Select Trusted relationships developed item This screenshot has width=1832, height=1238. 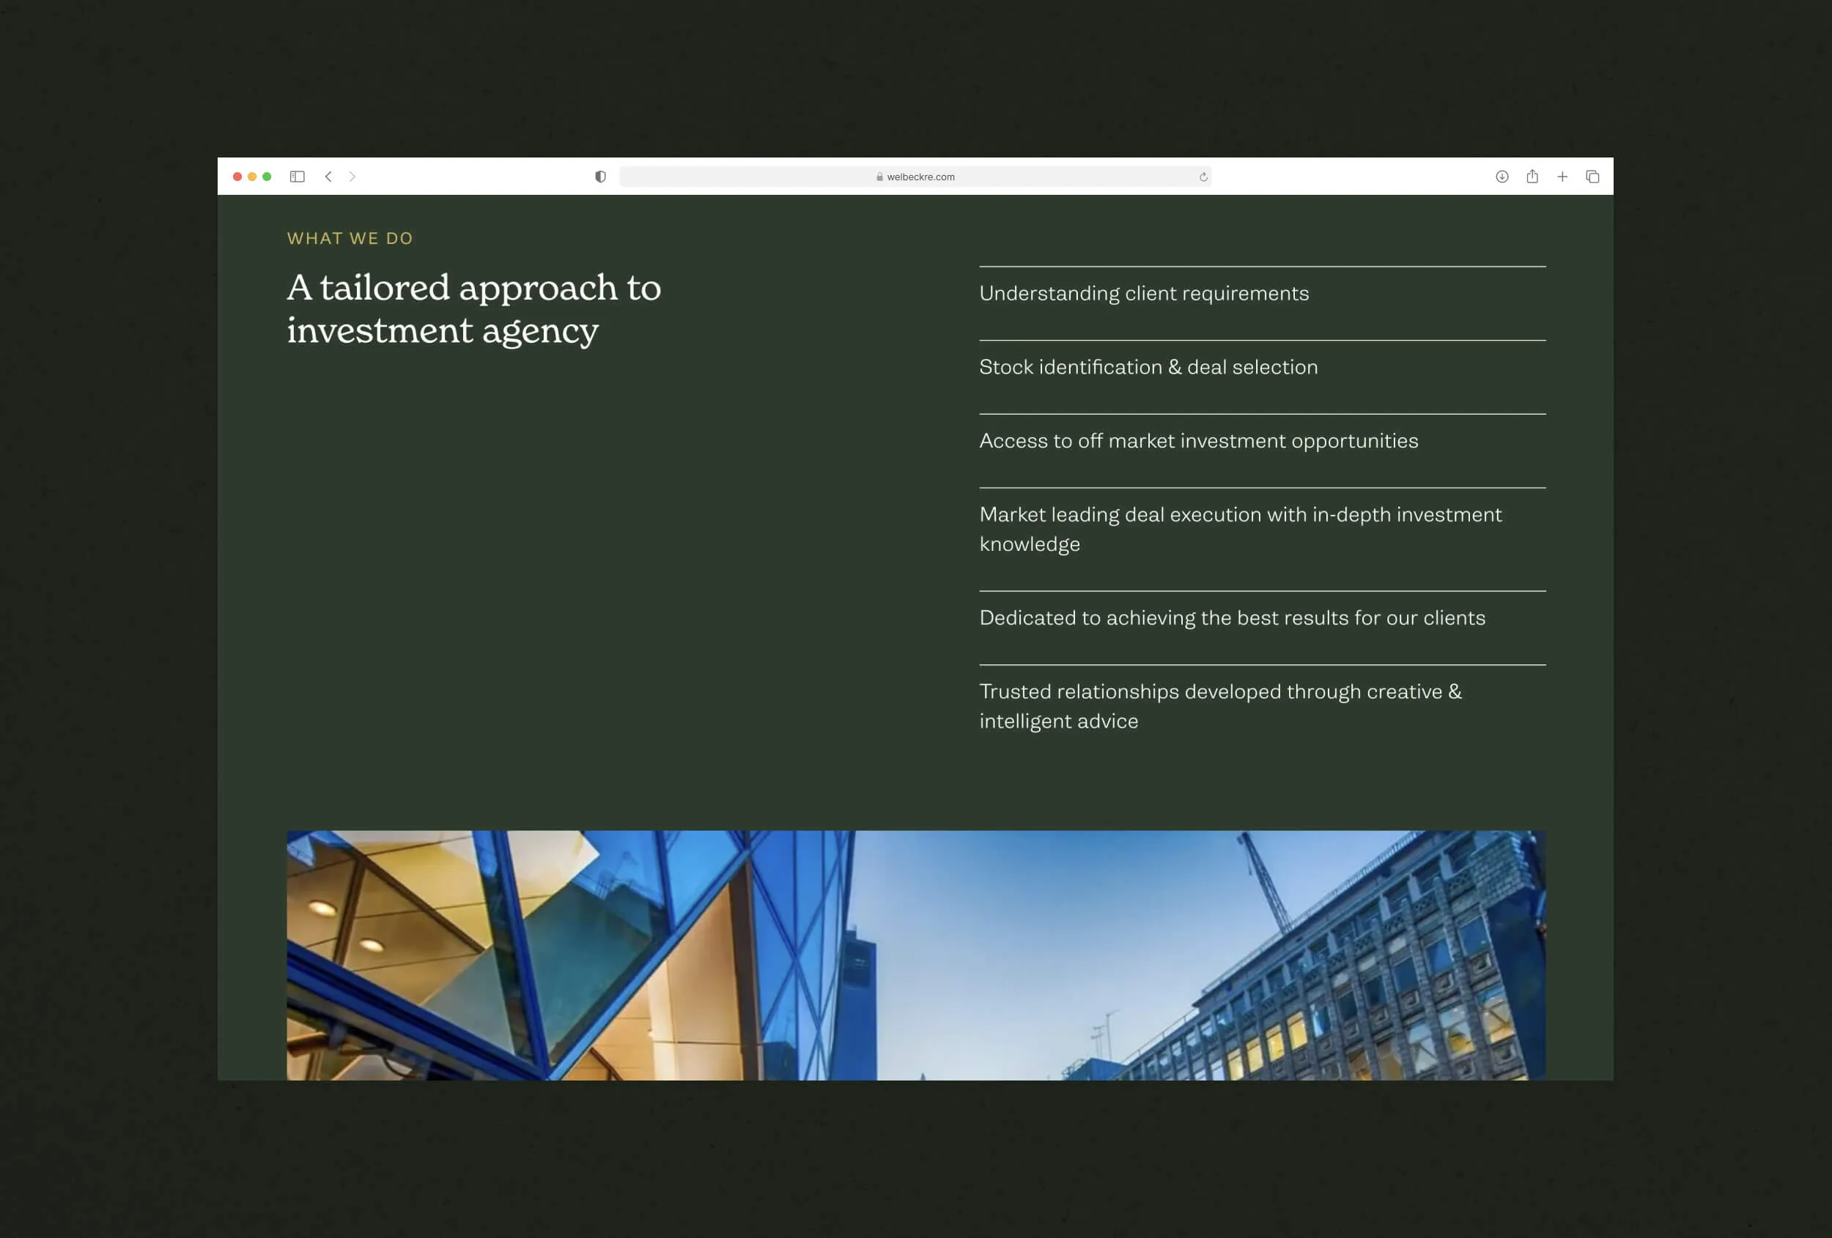click(x=1219, y=706)
